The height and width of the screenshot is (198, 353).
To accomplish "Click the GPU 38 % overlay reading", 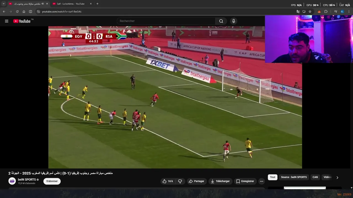I will pos(312,5).
